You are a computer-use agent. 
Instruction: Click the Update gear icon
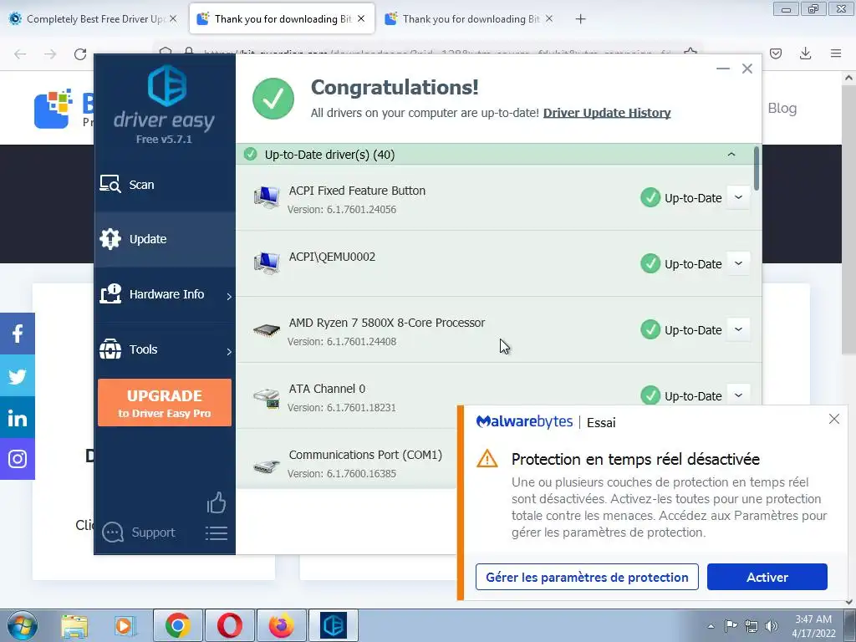[110, 239]
